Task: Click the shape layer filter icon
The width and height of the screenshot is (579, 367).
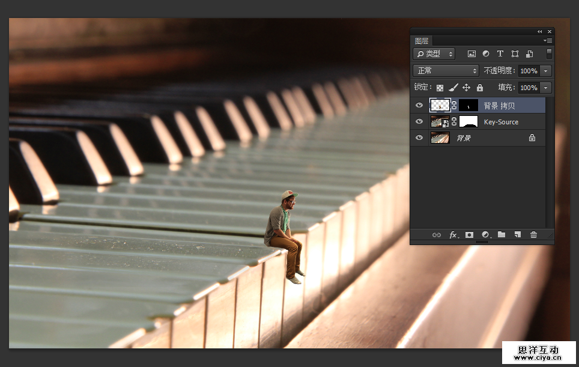Action: 515,54
